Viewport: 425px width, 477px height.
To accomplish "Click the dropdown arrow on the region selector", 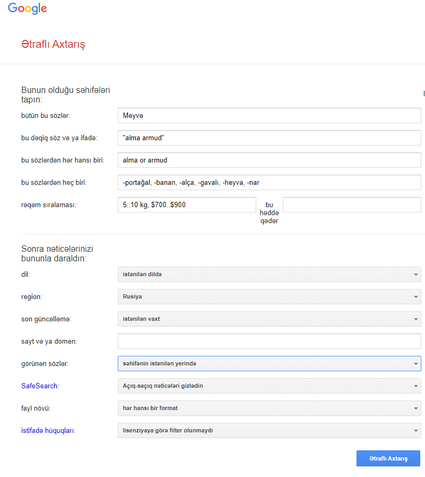I will [415, 296].
